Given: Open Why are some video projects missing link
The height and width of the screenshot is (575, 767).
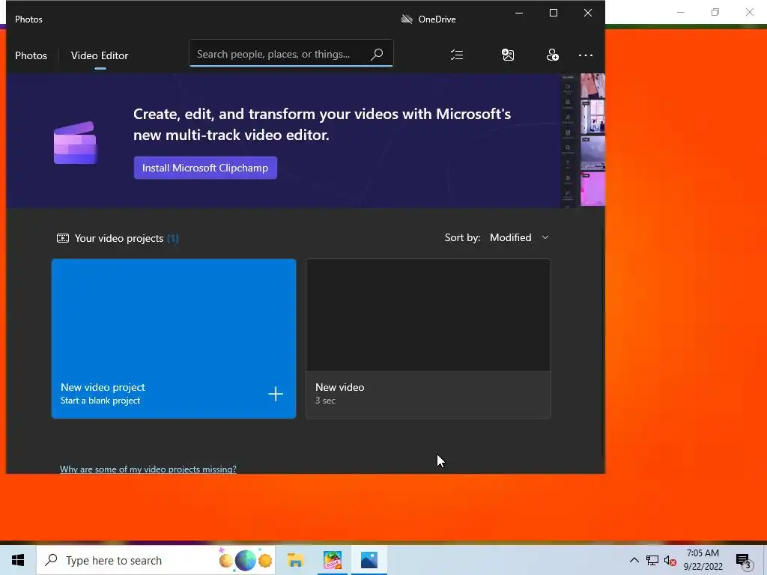Looking at the screenshot, I should (x=148, y=469).
